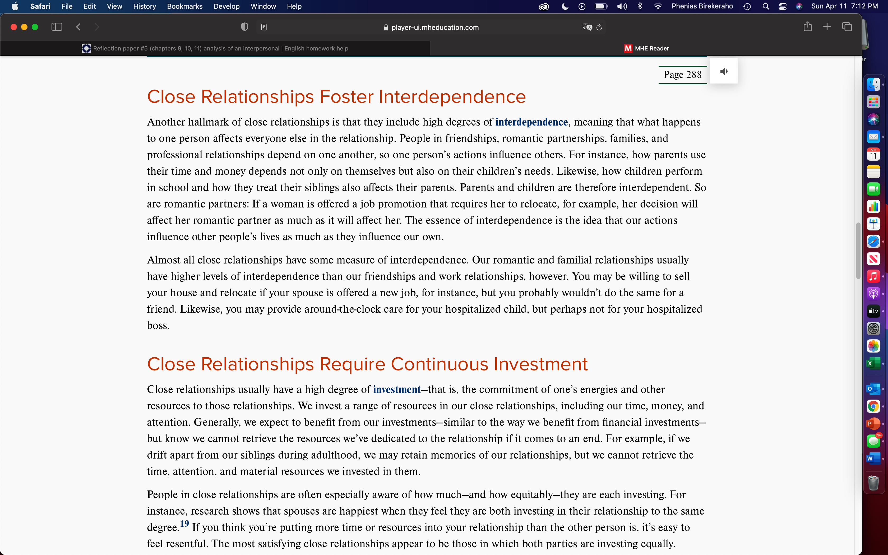888x555 pixels.
Task: Click the Phenias Birekeraho user menu
Action: point(702,6)
